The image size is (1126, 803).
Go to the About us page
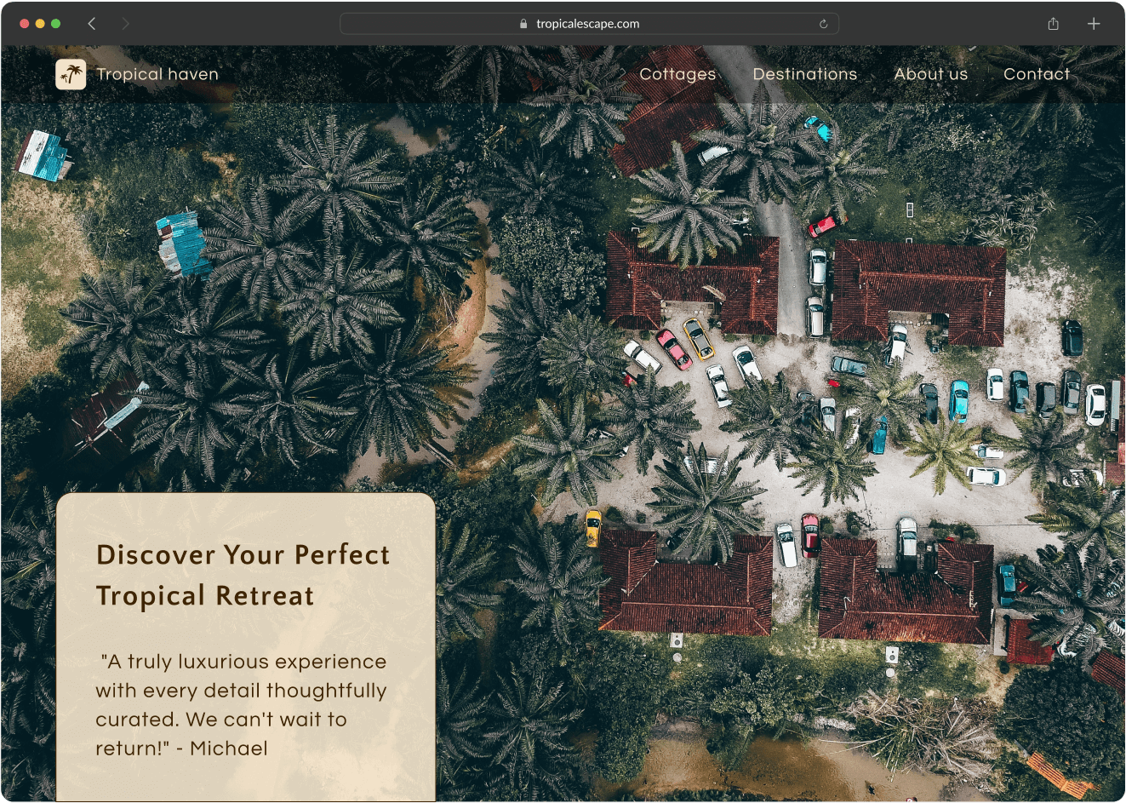930,74
